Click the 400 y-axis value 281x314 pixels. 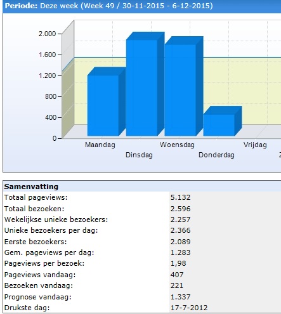click(x=50, y=117)
